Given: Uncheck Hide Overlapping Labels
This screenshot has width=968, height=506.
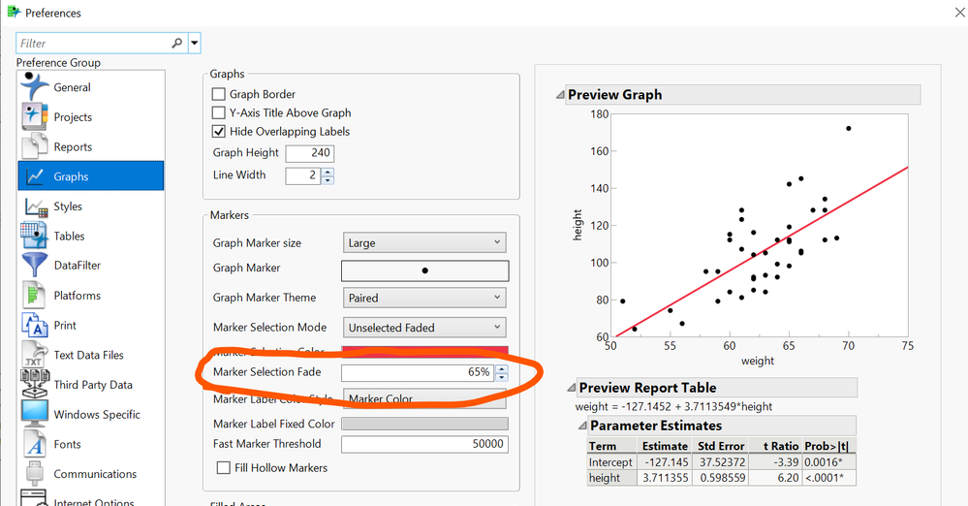Looking at the screenshot, I should click(x=219, y=132).
